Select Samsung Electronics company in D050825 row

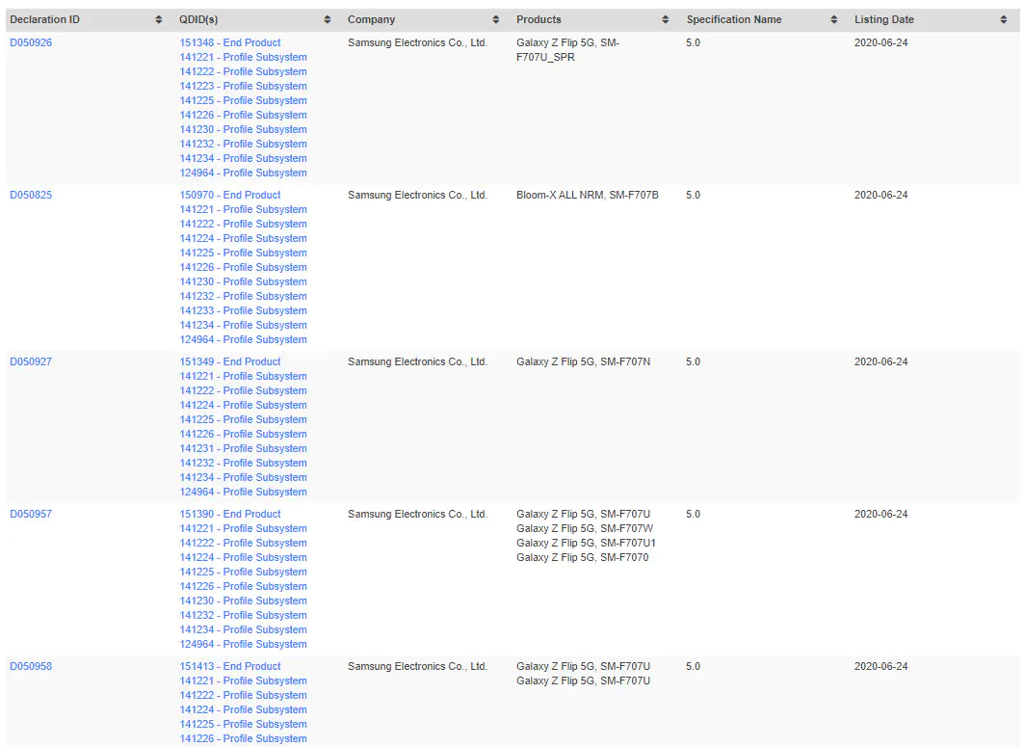point(418,195)
